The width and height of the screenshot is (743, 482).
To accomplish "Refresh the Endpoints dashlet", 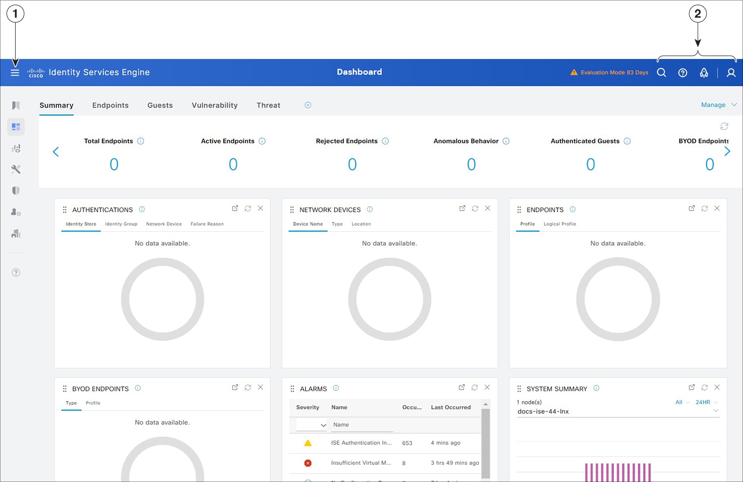I will (704, 208).
